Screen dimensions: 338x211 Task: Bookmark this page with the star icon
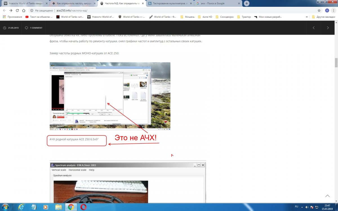(x=319, y=10)
